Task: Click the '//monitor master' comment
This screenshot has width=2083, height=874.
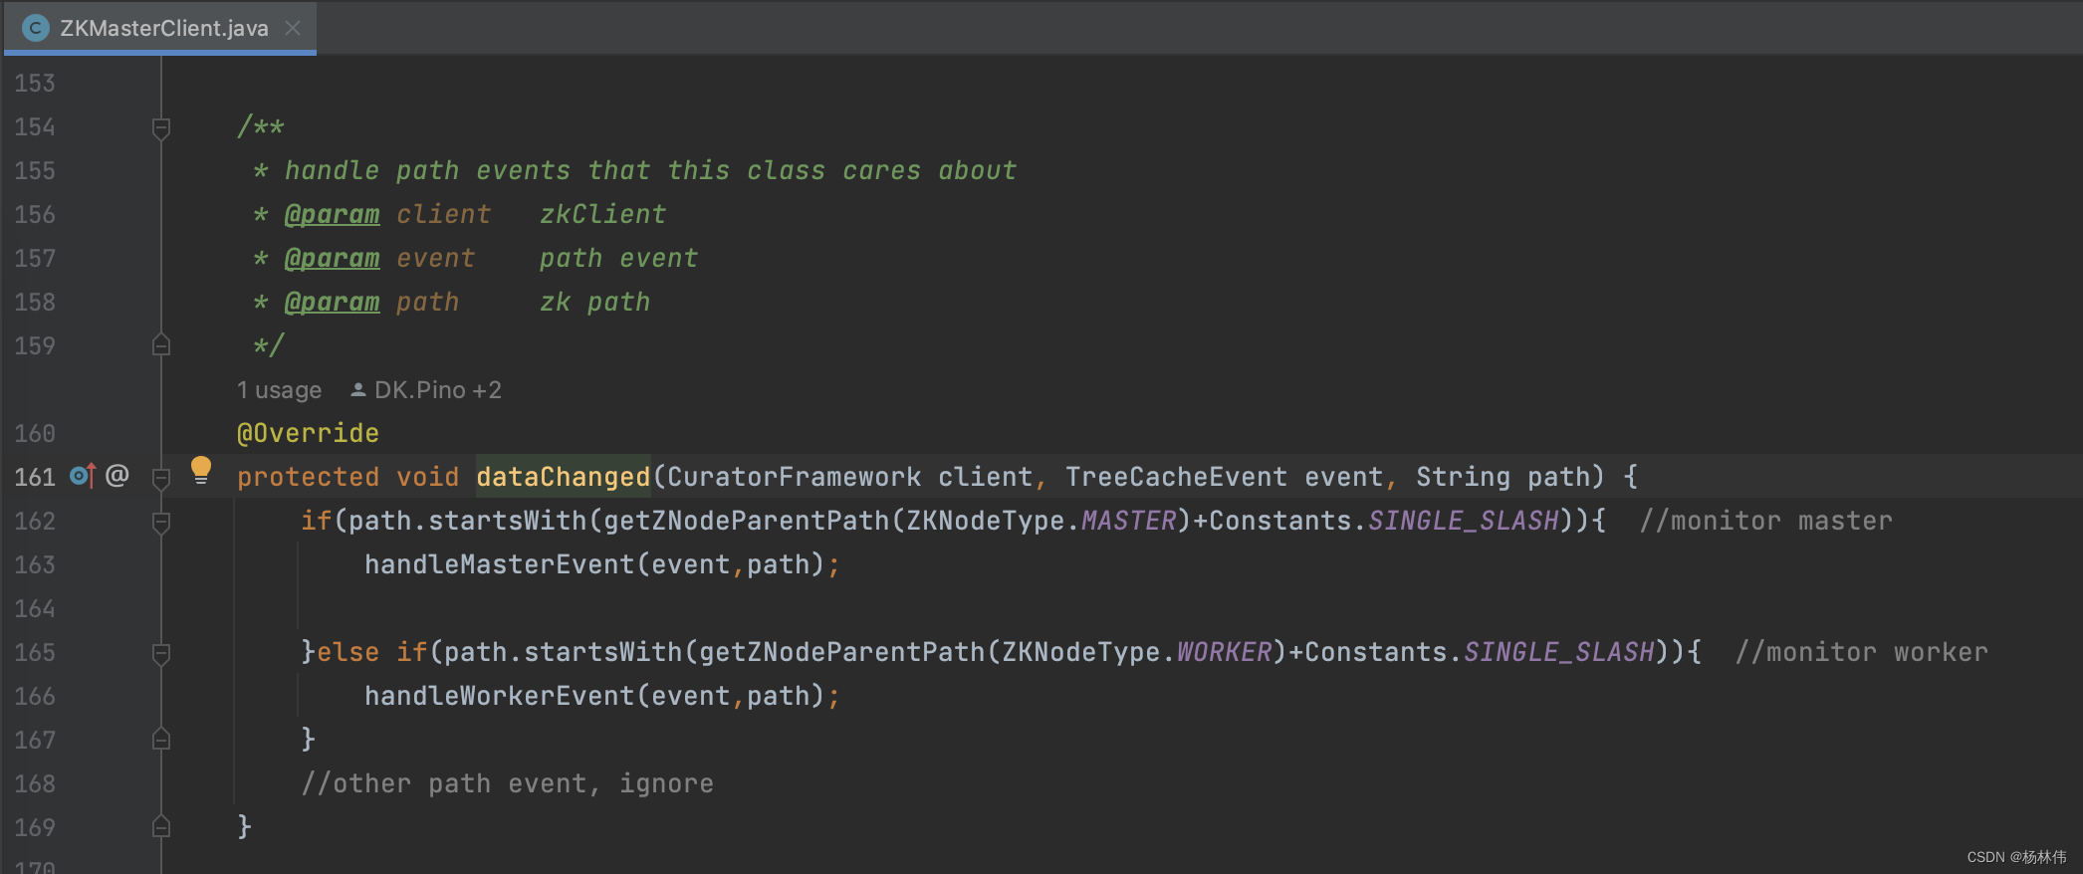Action: tap(1765, 521)
